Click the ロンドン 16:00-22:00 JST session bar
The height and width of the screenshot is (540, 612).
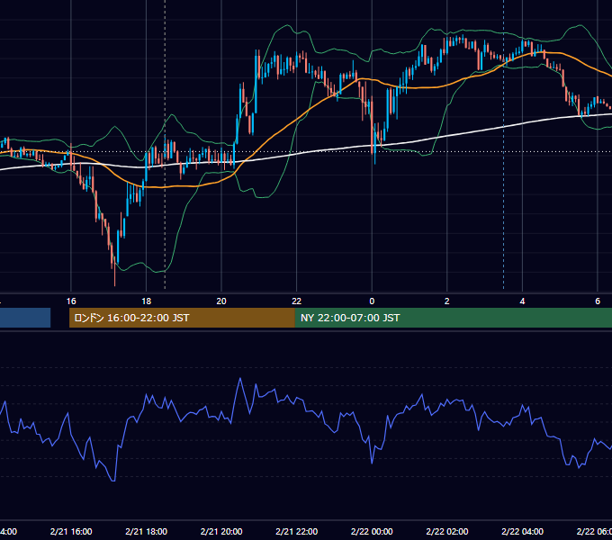click(x=182, y=318)
